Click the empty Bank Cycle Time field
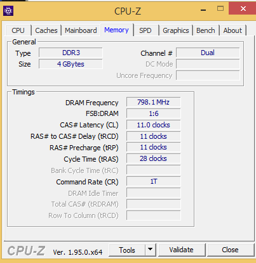The height and width of the screenshot is (263, 256). click(x=154, y=170)
